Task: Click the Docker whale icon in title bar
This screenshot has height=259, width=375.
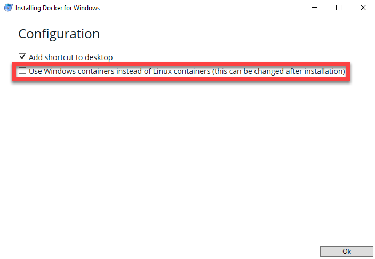Action: click(x=9, y=7)
